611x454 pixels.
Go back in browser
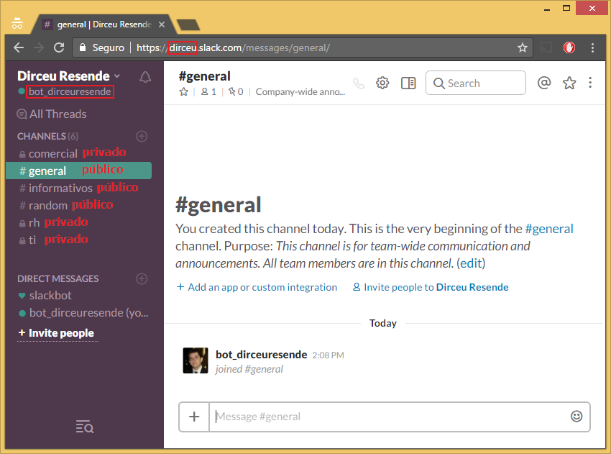[19, 47]
